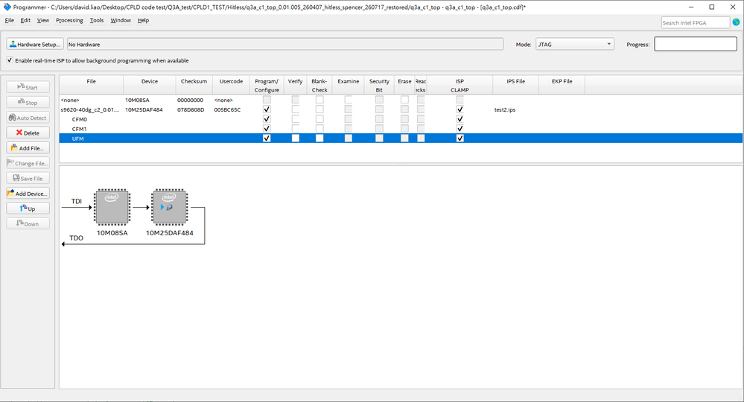Toggle ISP CLAMP for CFM1 row
This screenshot has width=744, height=402.
[460, 129]
